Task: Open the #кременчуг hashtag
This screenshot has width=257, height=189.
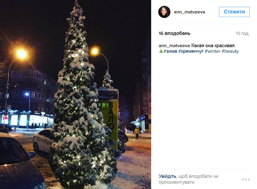Action: pos(191,51)
